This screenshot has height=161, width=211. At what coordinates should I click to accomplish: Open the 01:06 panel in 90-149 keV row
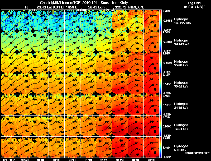(x=56, y=42)
